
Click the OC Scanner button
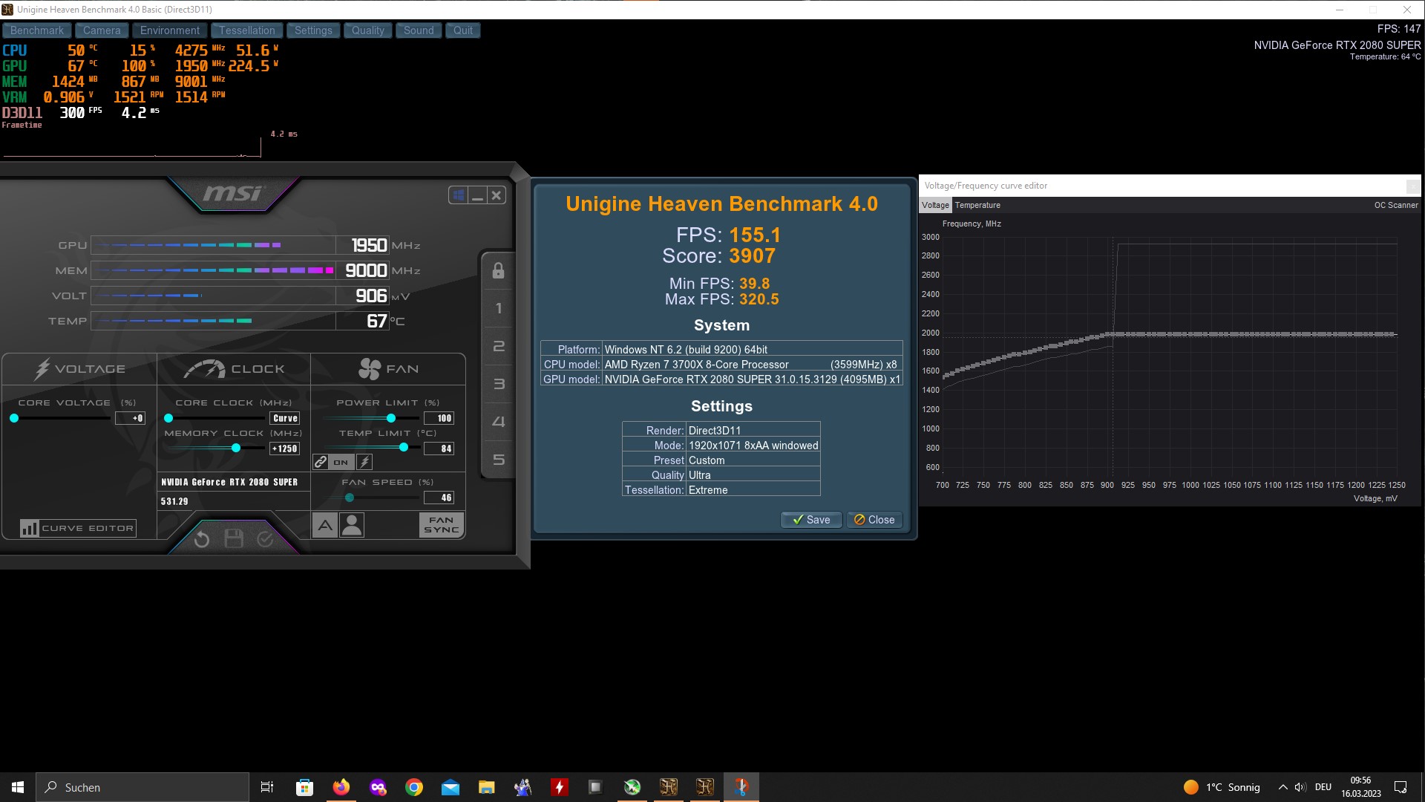click(1395, 205)
